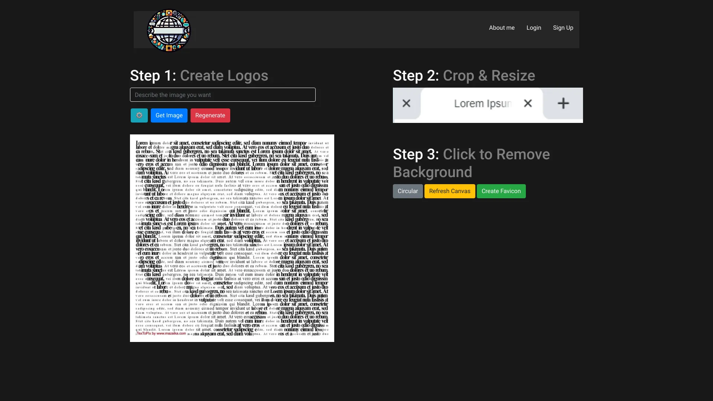The height and width of the screenshot is (401, 713).
Task: Click the plus icon to add new tab
Action: pos(563,103)
